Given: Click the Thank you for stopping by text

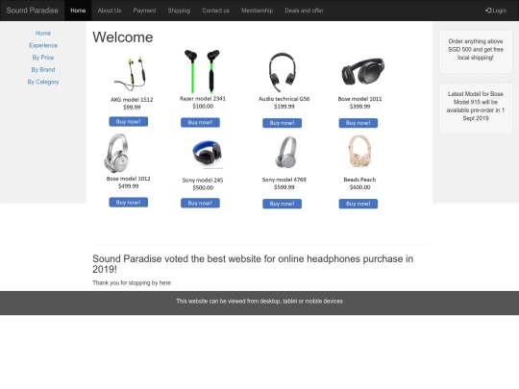Looking at the screenshot, I should point(132,282).
